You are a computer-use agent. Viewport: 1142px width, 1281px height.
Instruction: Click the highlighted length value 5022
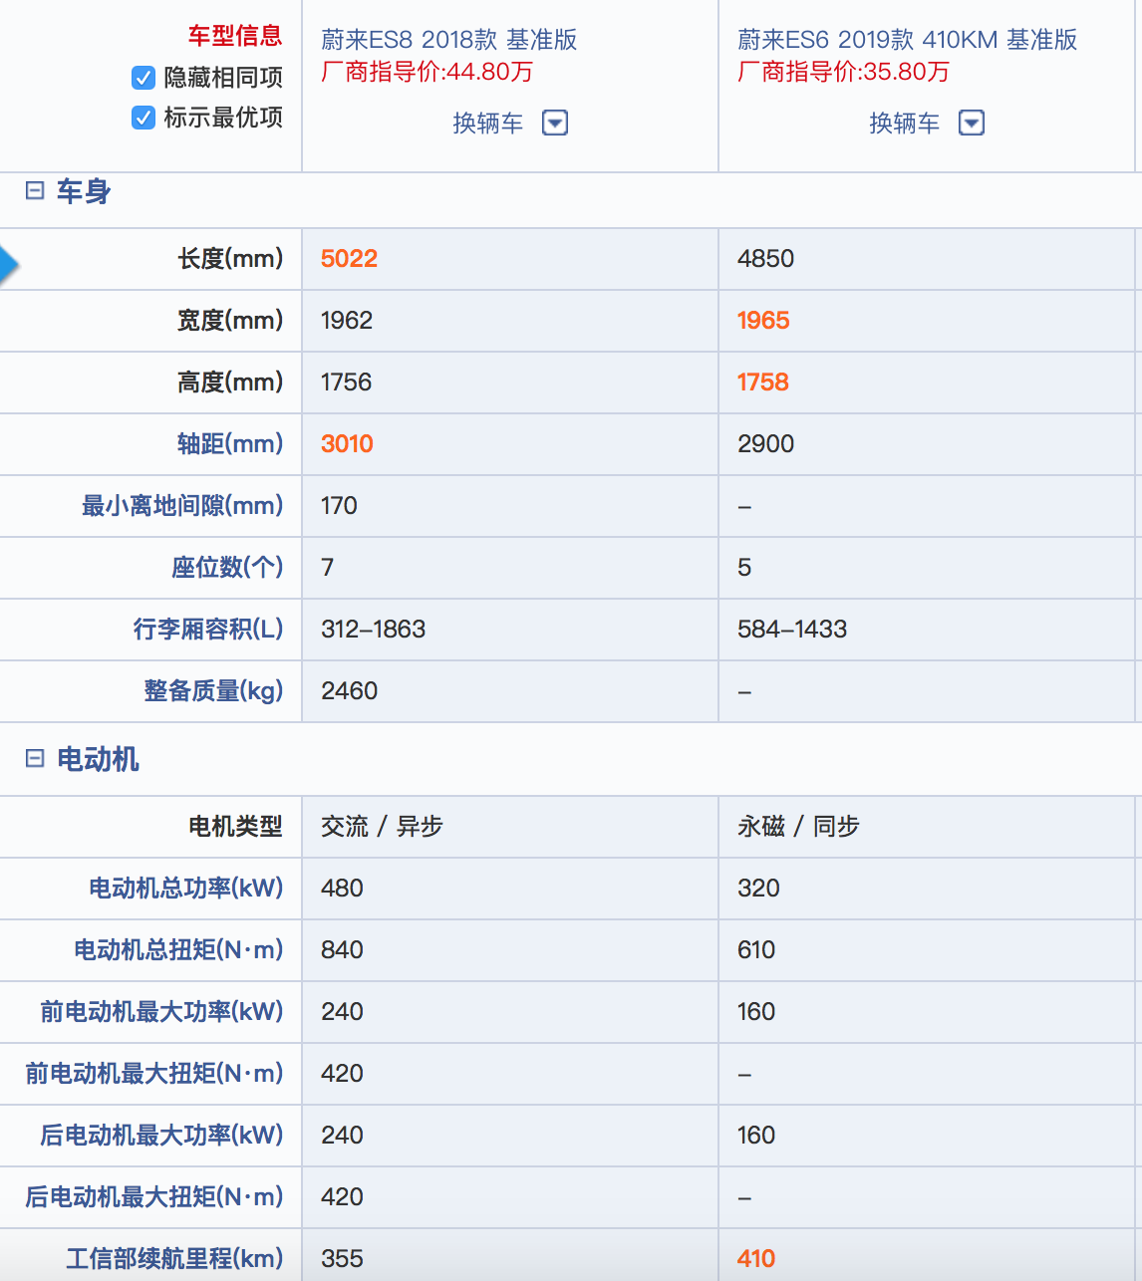(x=349, y=258)
